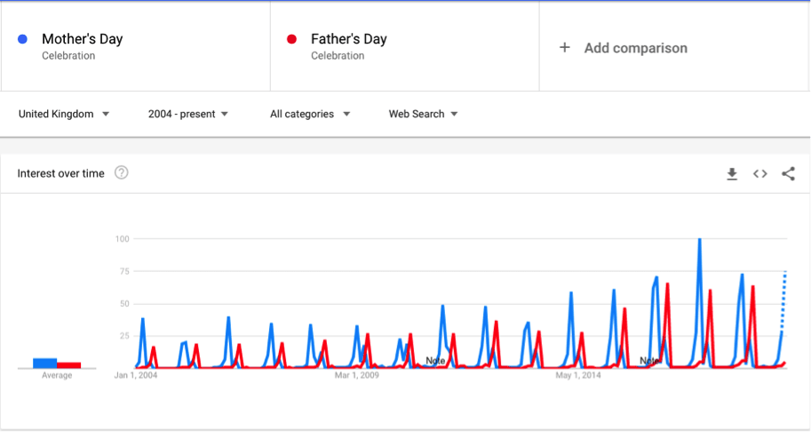Click the blue Average bar

point(45,364)
